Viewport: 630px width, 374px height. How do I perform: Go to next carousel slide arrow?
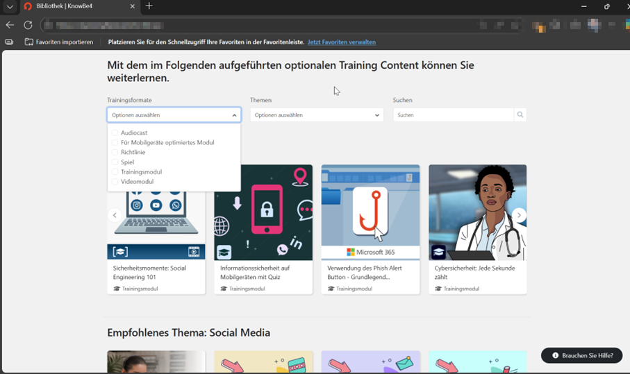click(519, 215)
